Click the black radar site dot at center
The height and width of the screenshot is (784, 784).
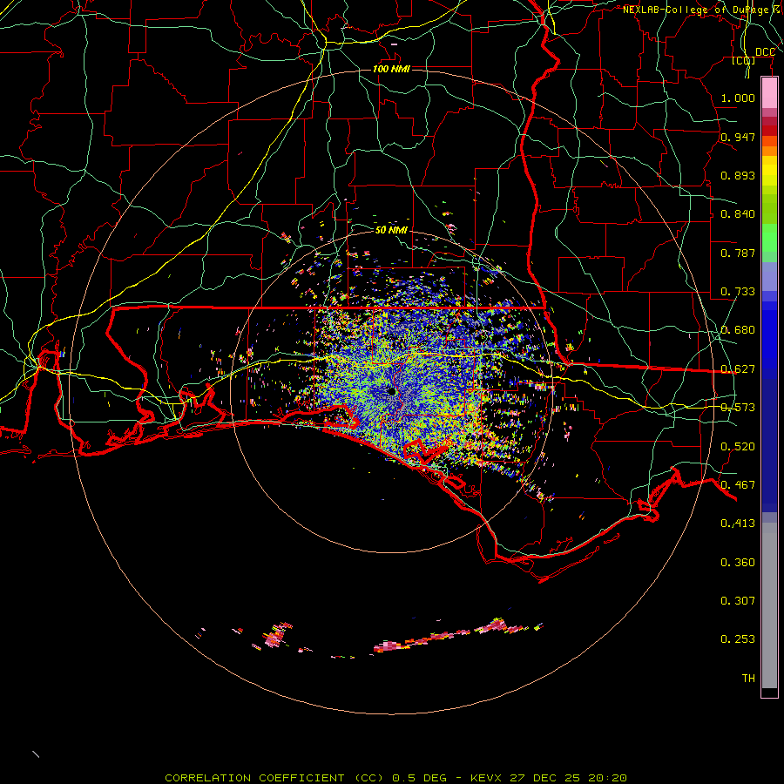[391, 391]
